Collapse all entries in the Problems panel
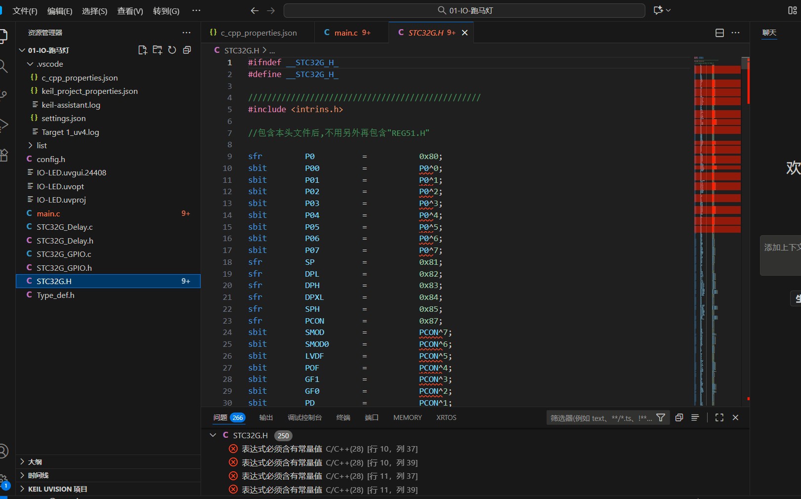Image resolution: width=801 pixels, height=499 pixels. point(679,417)
